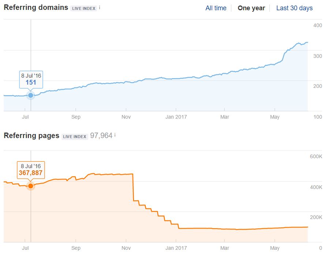The width and height of the screenshot is (328, 256).
Task: Click the orange data point marker
Action: pyautogui.click(x=31, y=186)
